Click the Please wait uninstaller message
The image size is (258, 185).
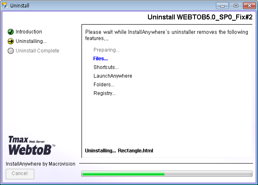[167, 35]
